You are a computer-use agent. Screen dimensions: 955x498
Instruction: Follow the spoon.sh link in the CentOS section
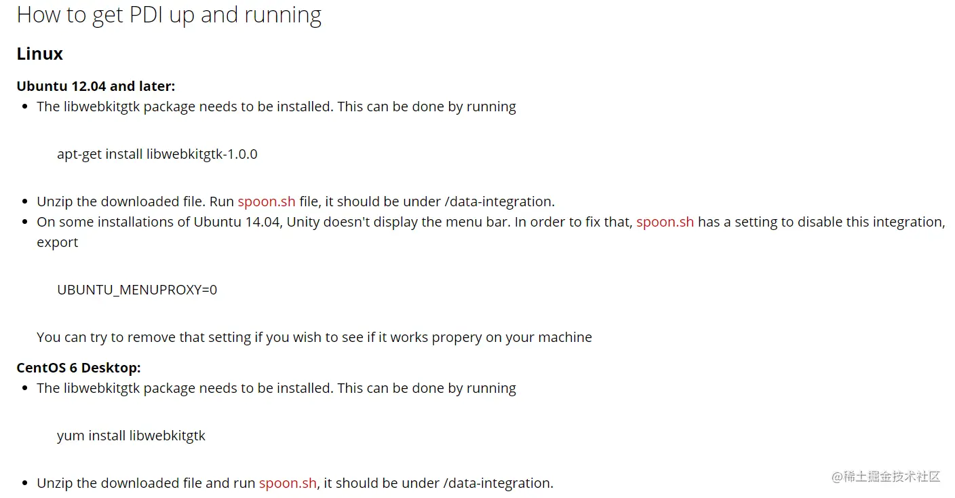(x=288, y=483)
